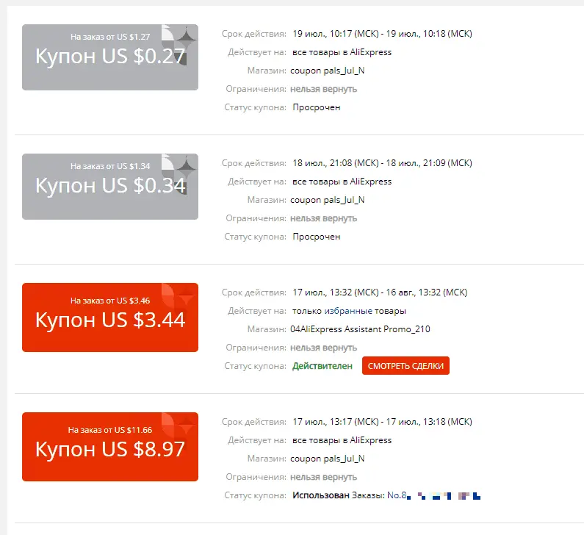The image size is (584, 535).
Task: Click the СМОТРЕТЬ СДЕЛКИ button
Action: click(405, 366)
